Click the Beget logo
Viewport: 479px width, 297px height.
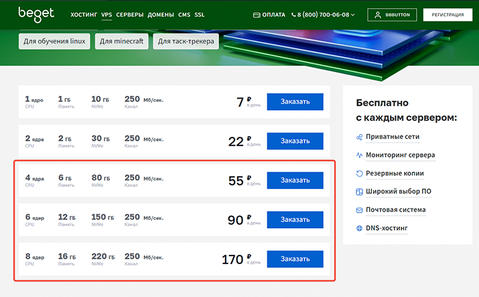coord(31,14)
